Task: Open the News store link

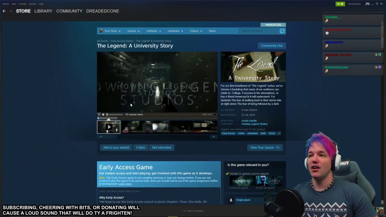Action: click(212, 31)
